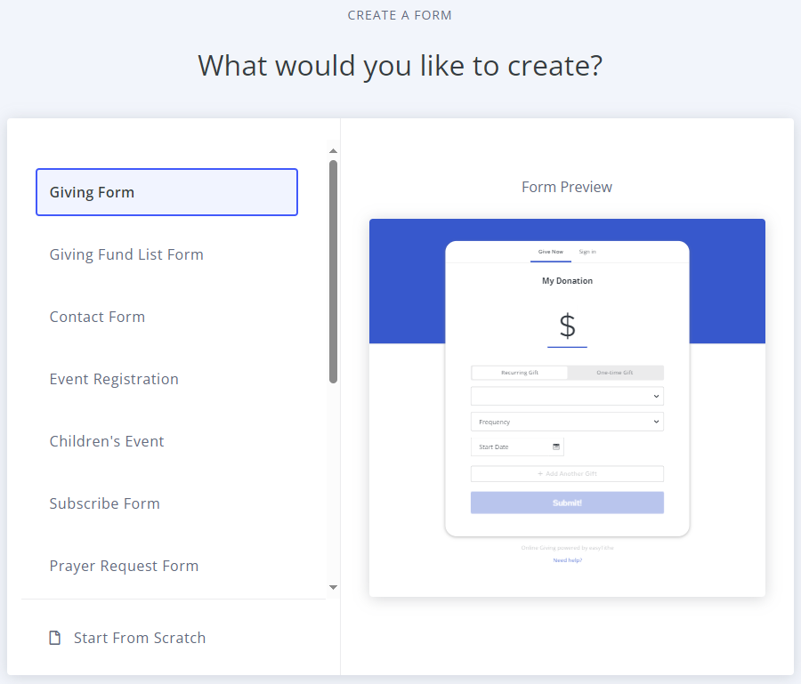Click the document icon beside Start From Scratch
The image size is (801, 684).
(53, 637)
